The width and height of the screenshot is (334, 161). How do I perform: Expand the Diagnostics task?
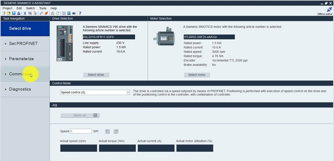pyautogui.click(x=25, y=89)
